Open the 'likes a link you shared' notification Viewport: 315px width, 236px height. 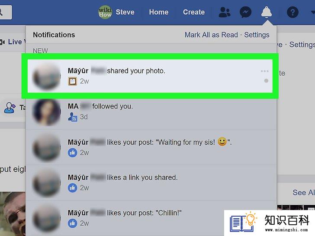151,182
